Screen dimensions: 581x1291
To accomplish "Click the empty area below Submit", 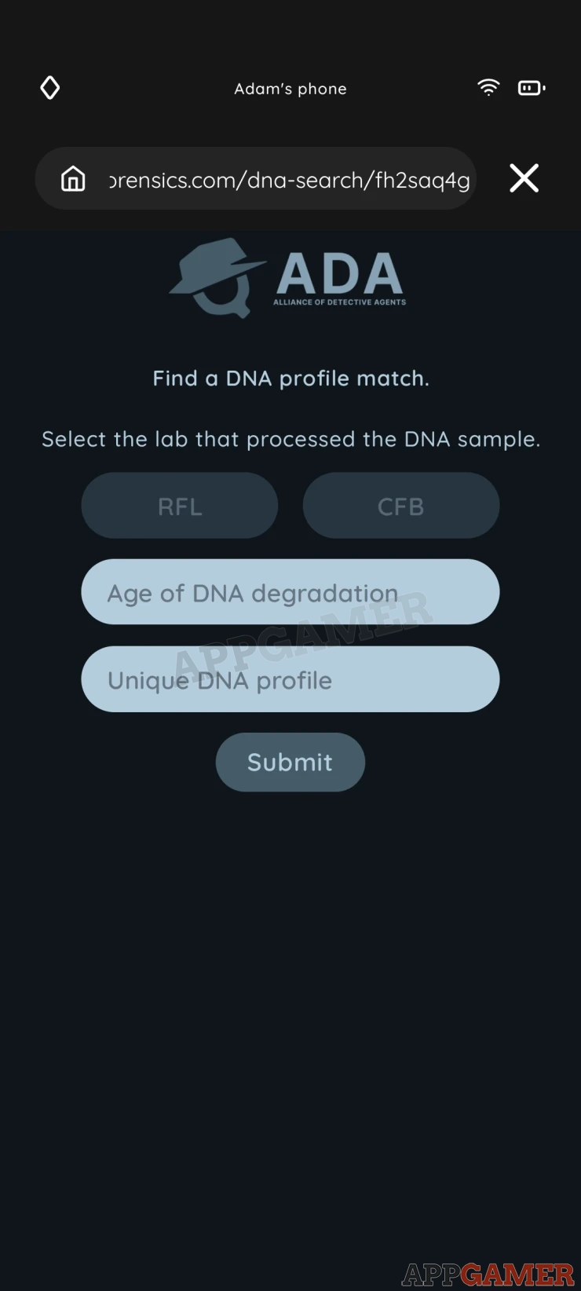I will (290, 1021).
